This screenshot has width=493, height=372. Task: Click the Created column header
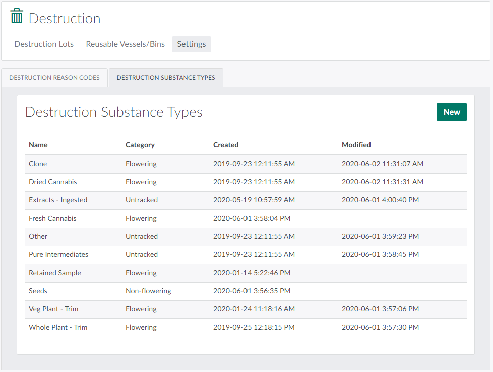pyautogui.click(x=225, y=145)
